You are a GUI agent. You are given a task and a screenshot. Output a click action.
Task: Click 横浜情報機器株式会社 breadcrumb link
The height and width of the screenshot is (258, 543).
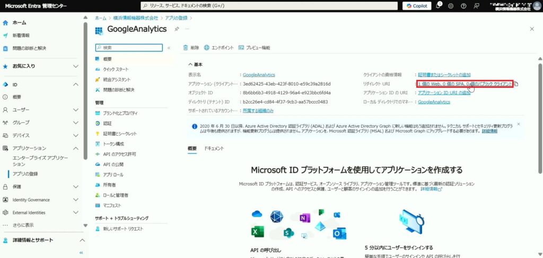(135, 18)
